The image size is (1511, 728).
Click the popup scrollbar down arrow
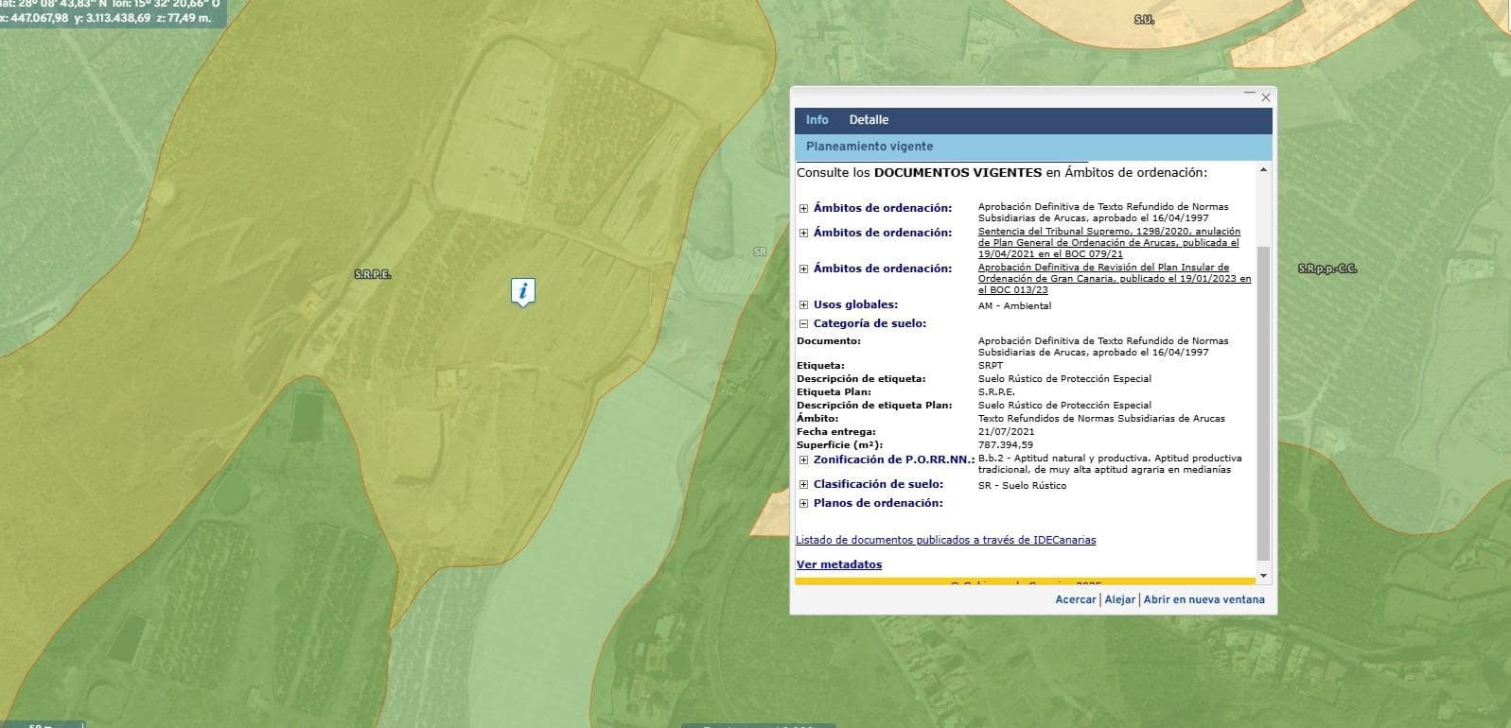click(1263, 575)
